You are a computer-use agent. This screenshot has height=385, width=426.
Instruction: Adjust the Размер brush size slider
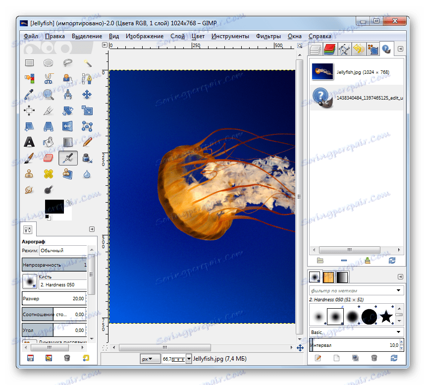(x=54, y=299)
